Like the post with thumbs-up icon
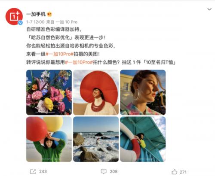215x176 pixels. click(174, 172)
